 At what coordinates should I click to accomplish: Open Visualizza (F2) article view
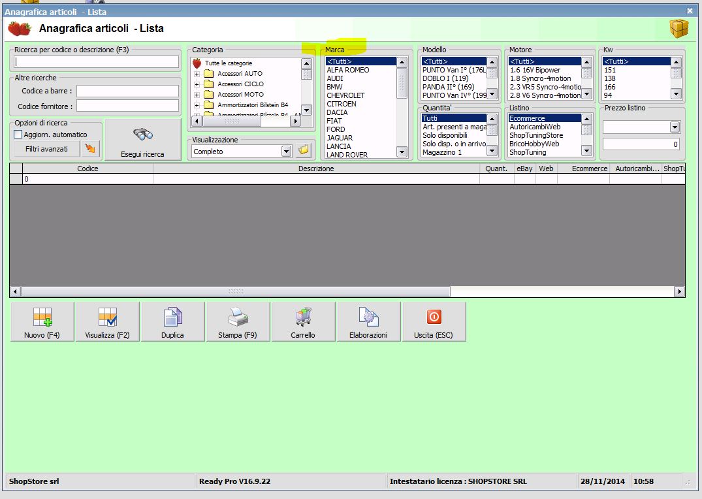pyautogui.click(x=108, y=321)
